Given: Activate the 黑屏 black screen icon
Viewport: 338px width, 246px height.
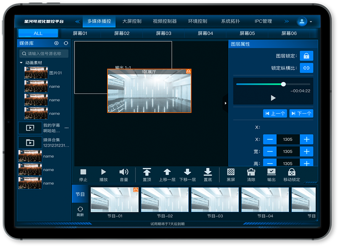Looking at the screenshot, I should tap(231, 172).
